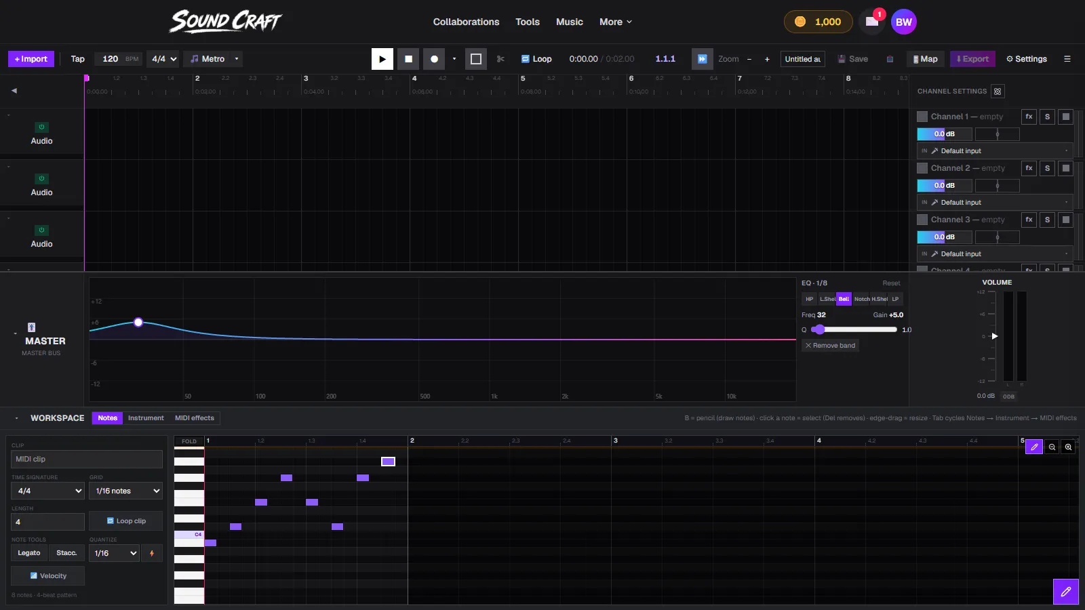Toggle Loop mode in transport
The height and width of the screenshot is (610, 1085).
tap(536, 59)
